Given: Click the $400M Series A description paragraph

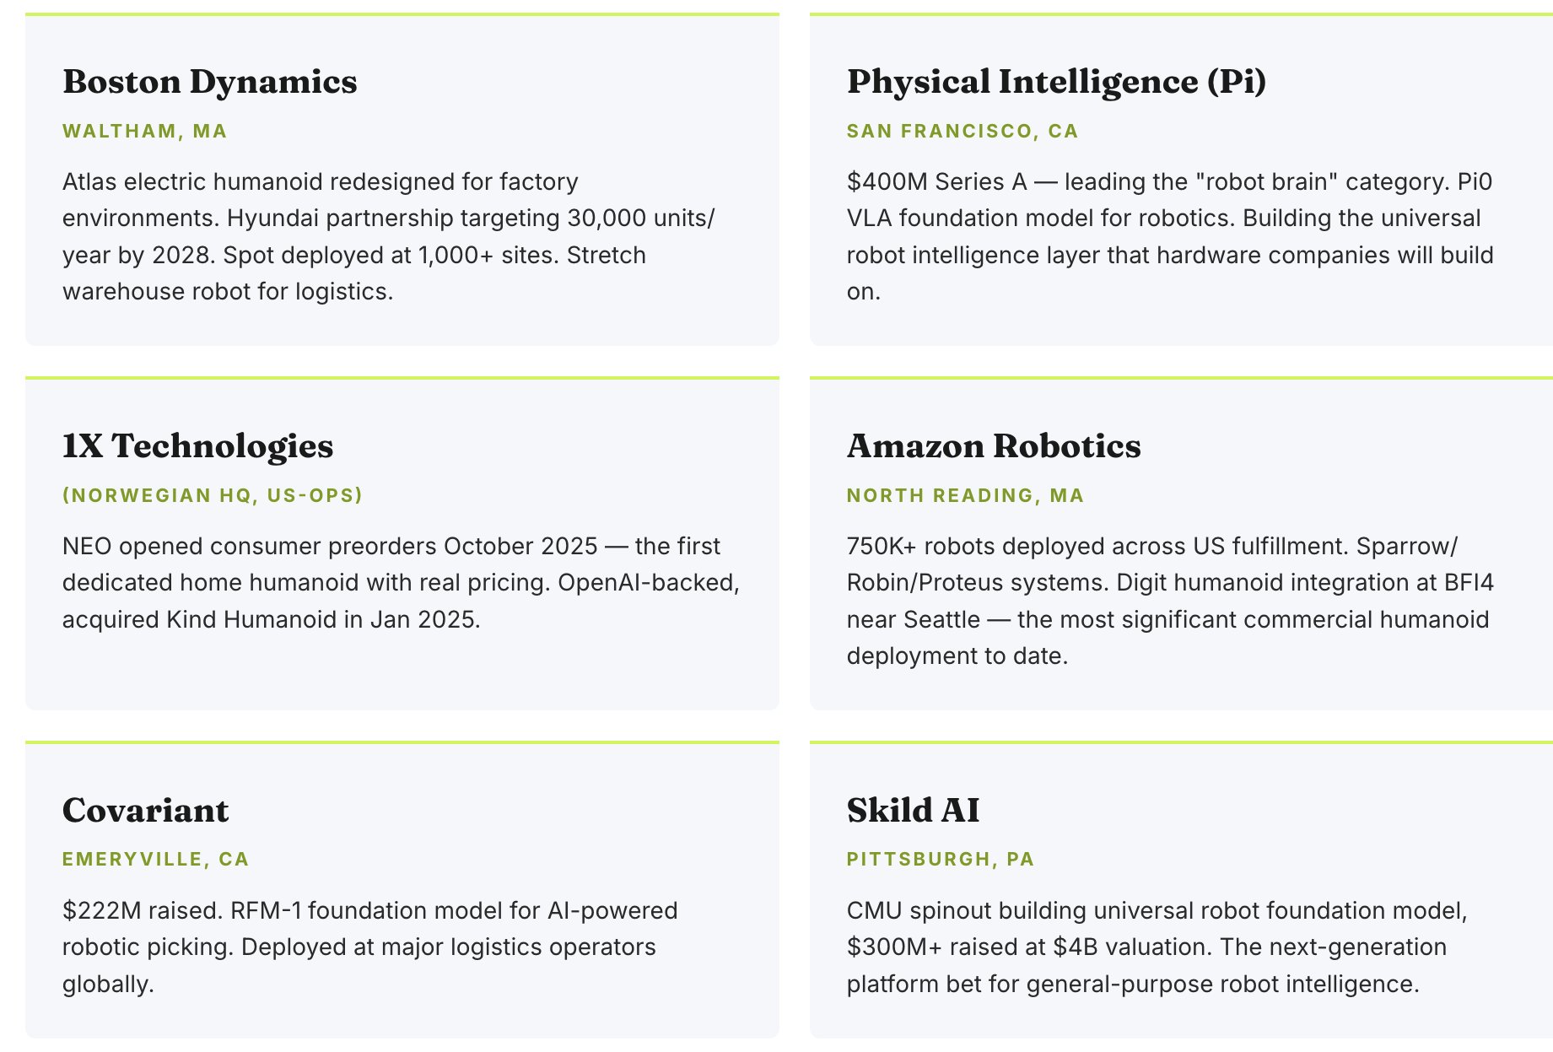Looking at the screenshot, I should (x=1170, y=236).
